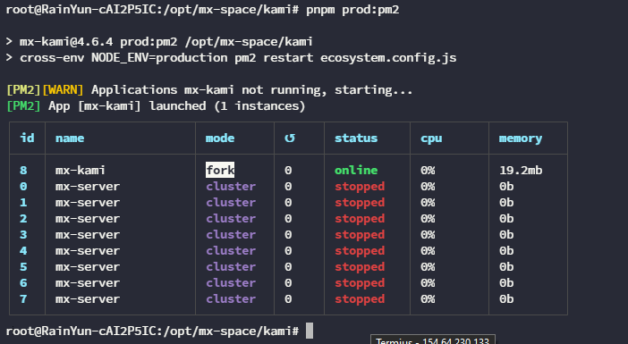The height and width of the screenshot is (344, 628).
Task: Click process id 0 in table
Action: pyautogui.click(x=23, y=187)
